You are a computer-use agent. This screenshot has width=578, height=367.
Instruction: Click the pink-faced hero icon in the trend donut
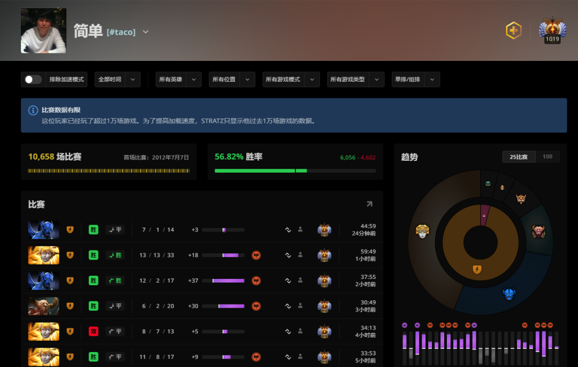(x=538, y=231)
